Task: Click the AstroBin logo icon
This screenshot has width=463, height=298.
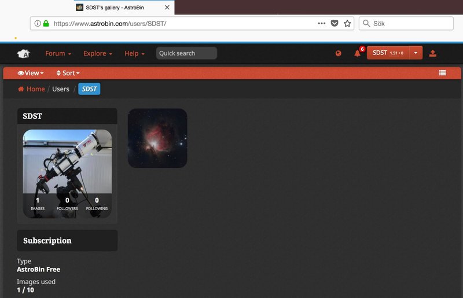Action: pyautogui.click(x=23, y=53)
